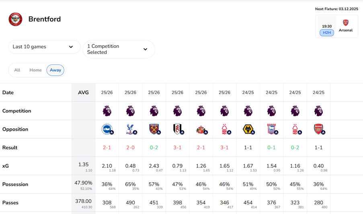Image resolution: width=363 pixels, height=214 pixels.
Task: Expand the Competition Selected dropdown
Action: (119, 49)
